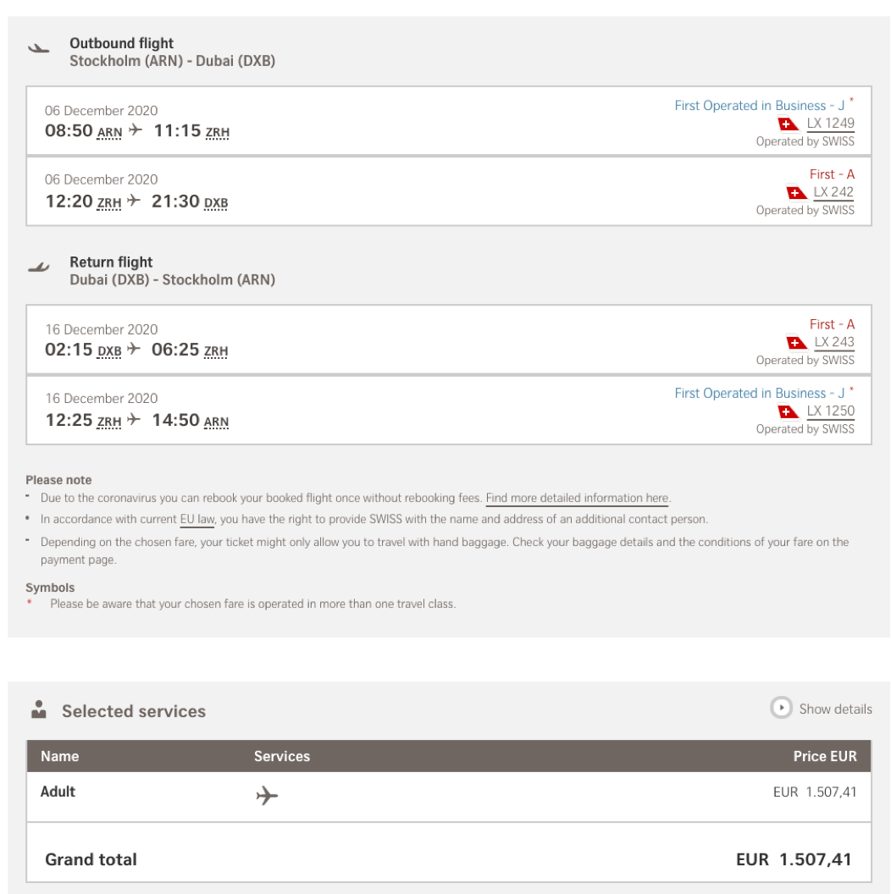The image size is (891, 894).
Task: Click SWISS logo beside LX 1249
Action: point(788,124)
